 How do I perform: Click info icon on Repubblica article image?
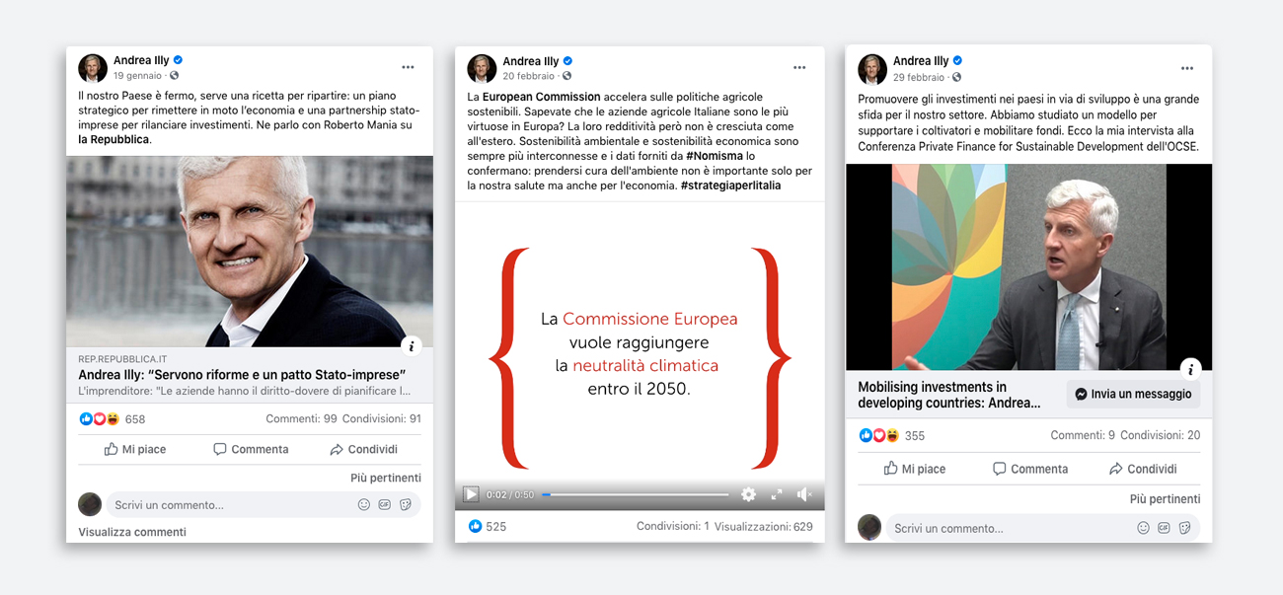click(x=413, y=345)
